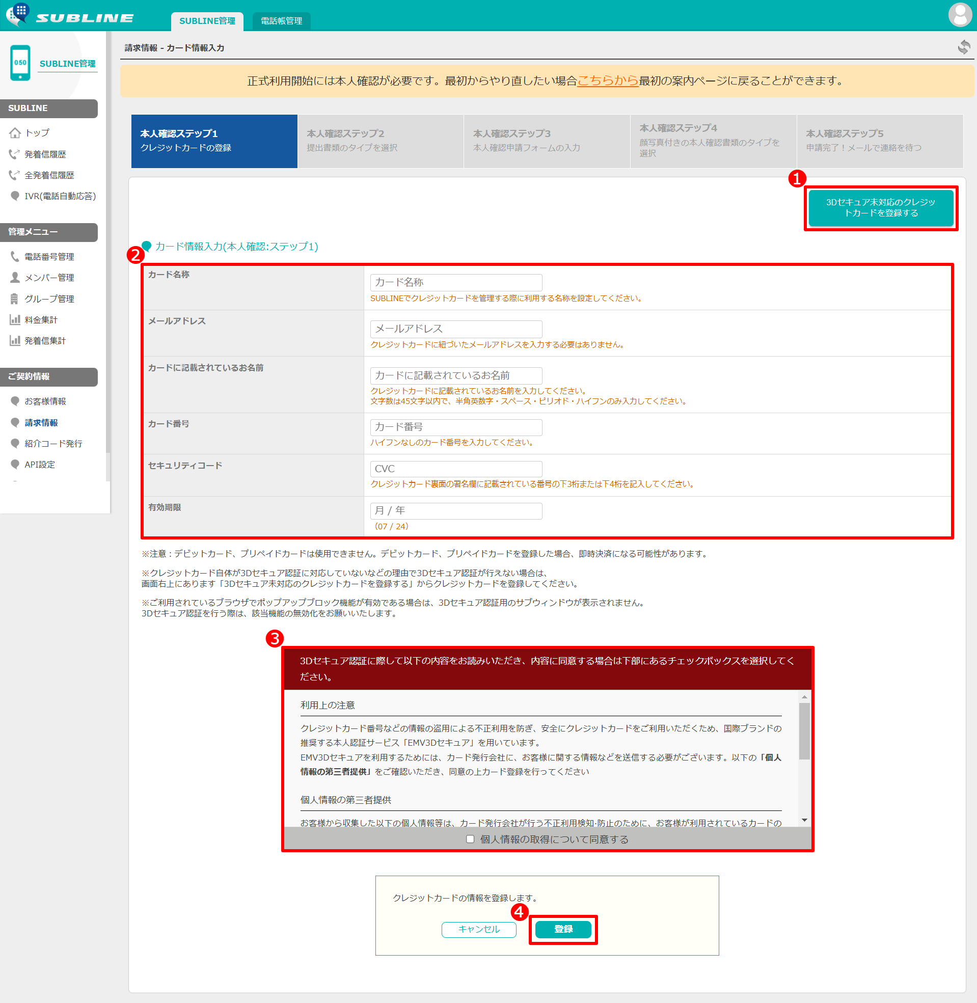Select 本人確認ステップ1 クレジットカードの登録 tab
The height and width of the screenshot is (1003, 977).
pos(214,141)
